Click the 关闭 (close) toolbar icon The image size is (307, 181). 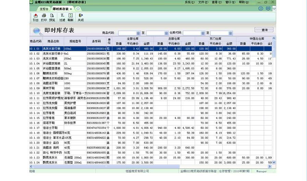click(x=81, y=18)
